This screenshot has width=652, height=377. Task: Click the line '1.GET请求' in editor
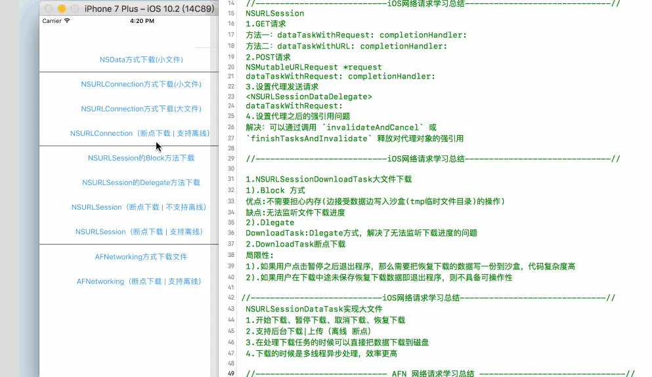click(266, 24)
